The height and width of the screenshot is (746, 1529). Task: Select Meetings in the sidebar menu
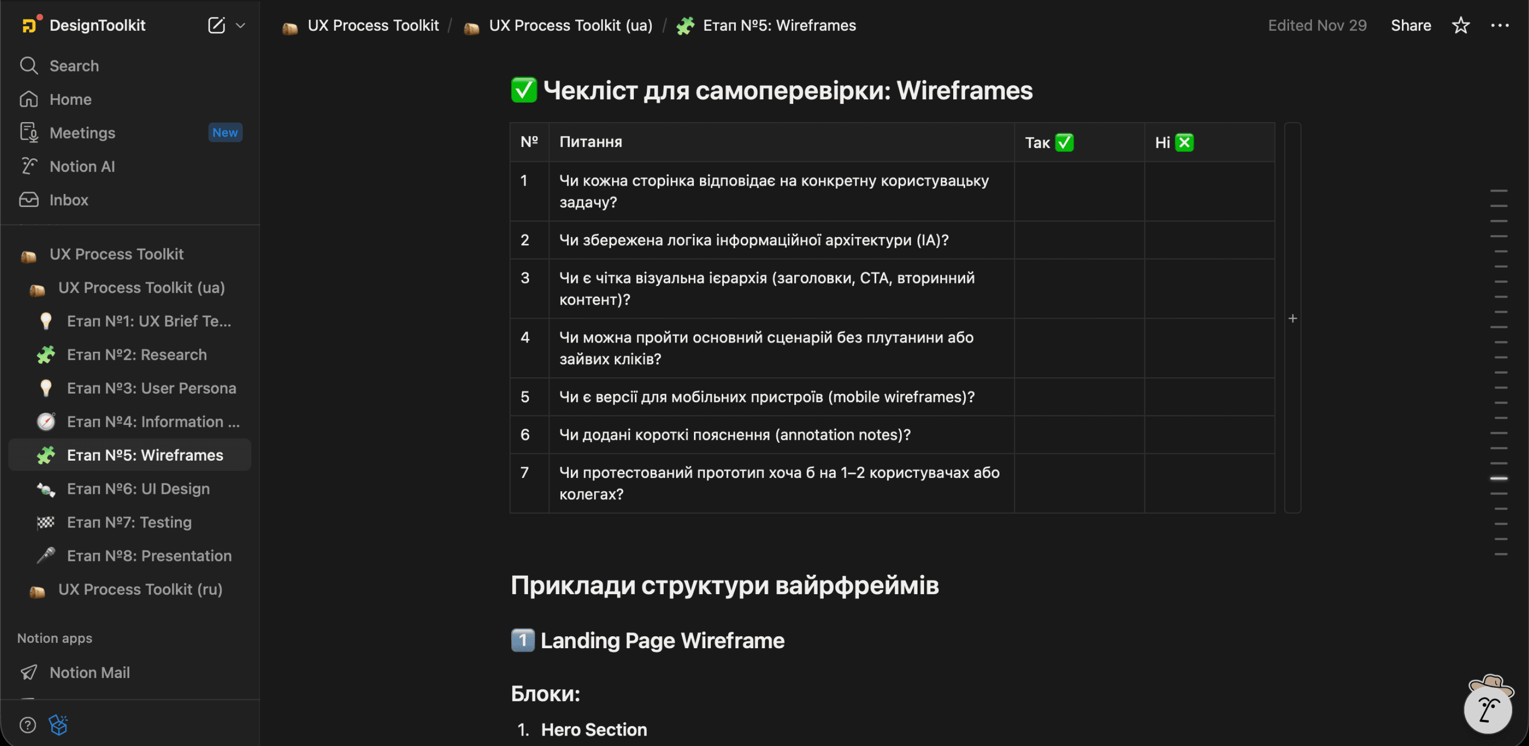tap(82, 133)
